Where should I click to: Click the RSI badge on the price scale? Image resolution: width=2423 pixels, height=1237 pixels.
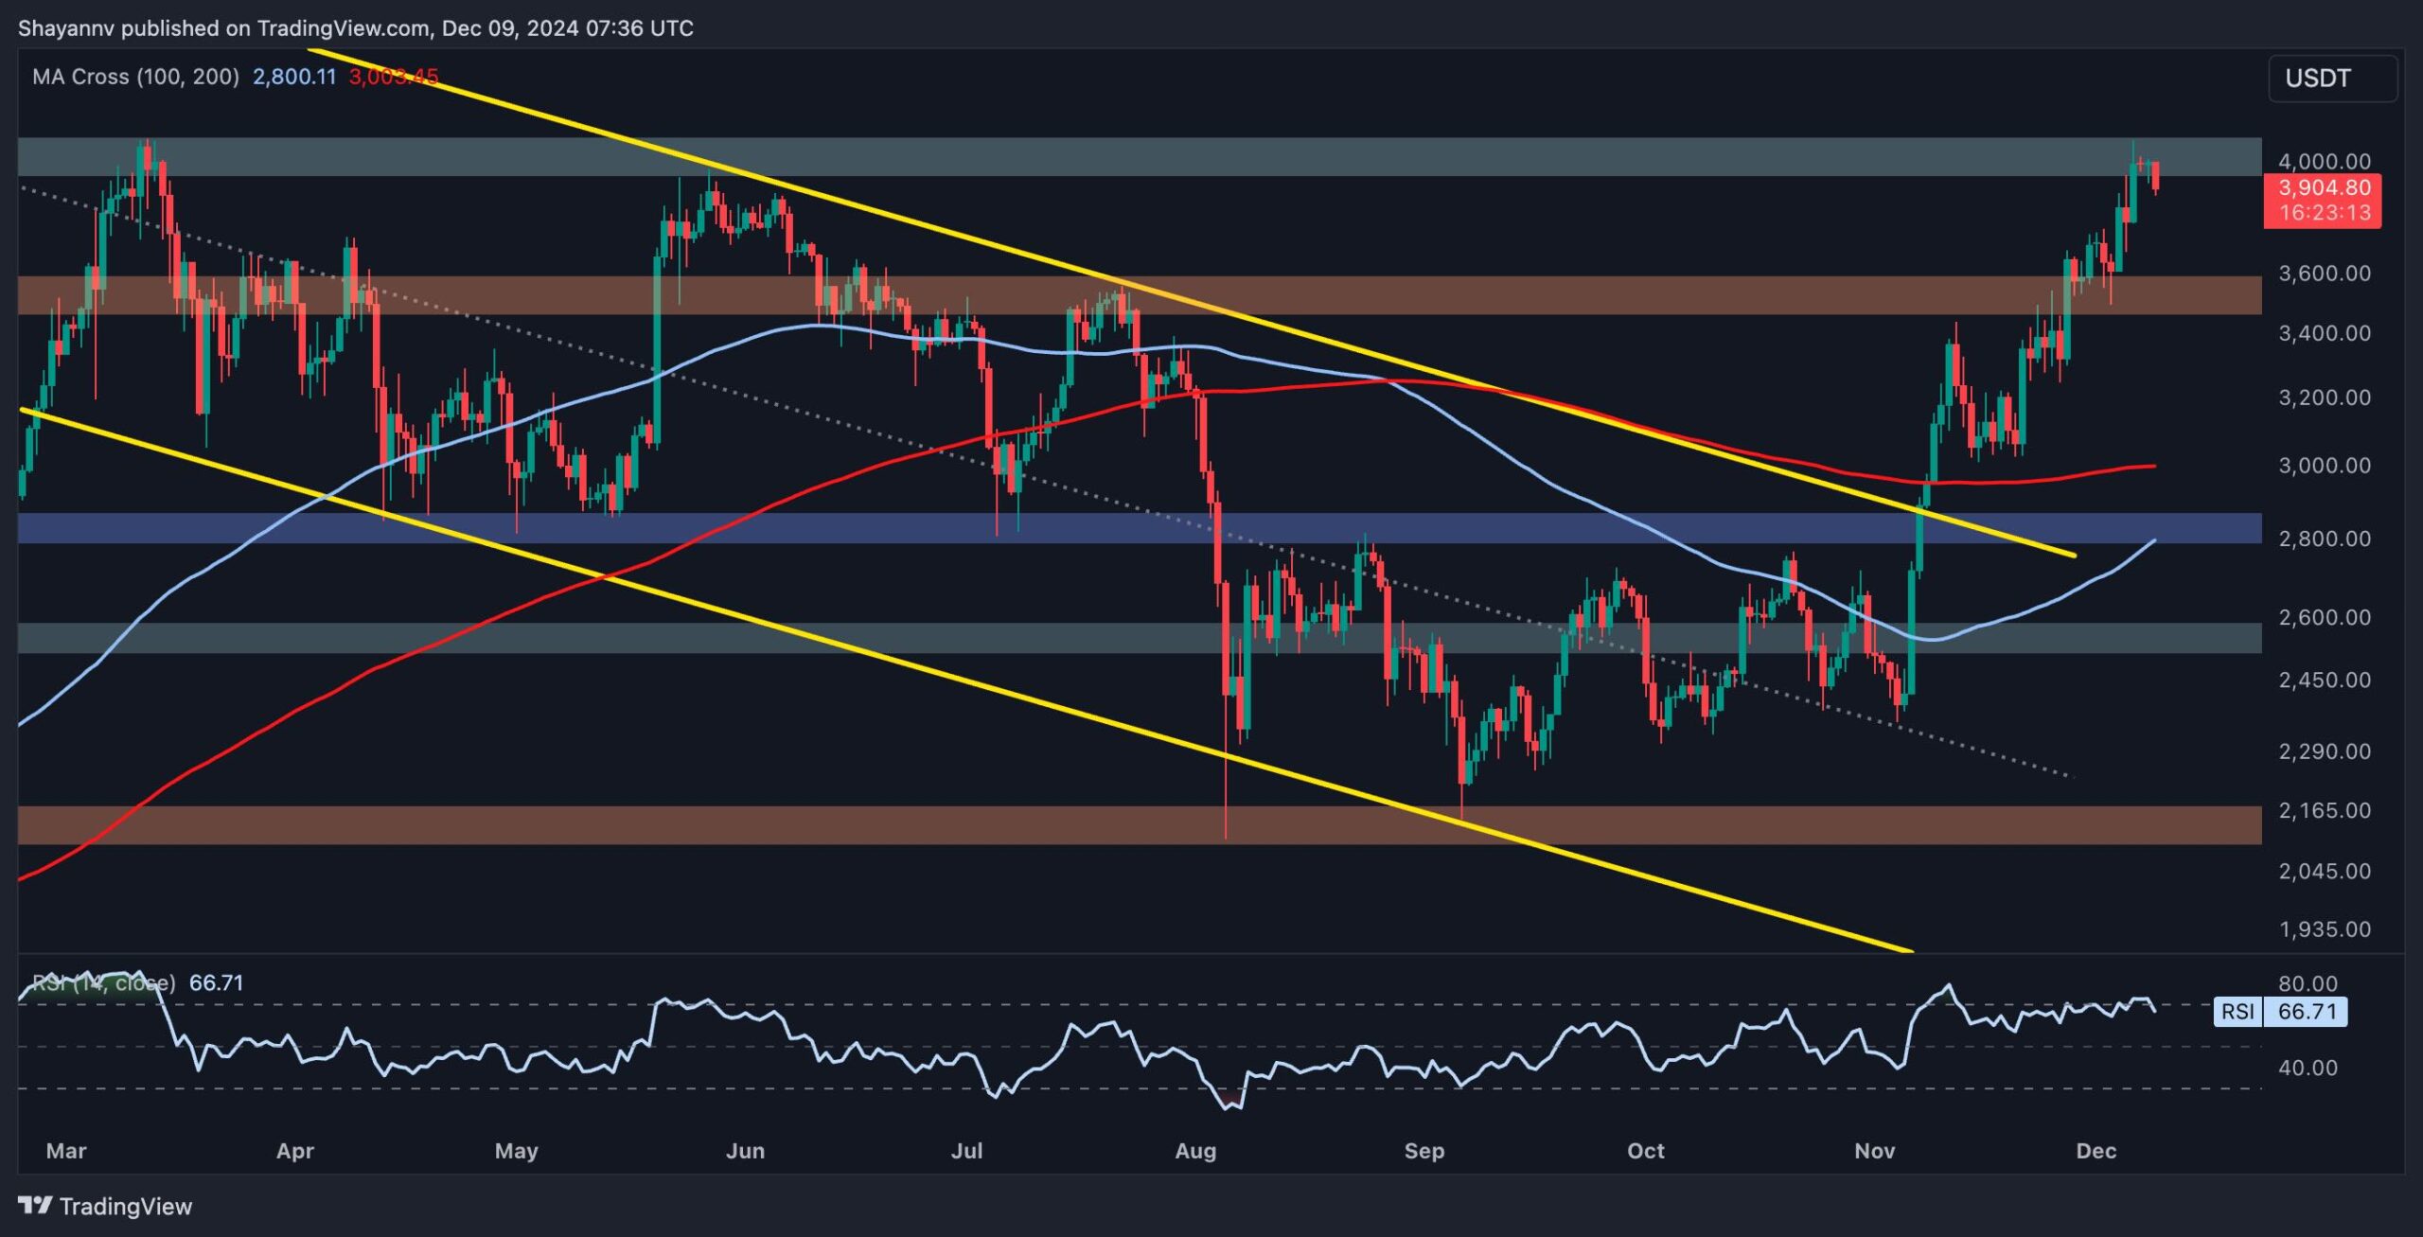[x=2237, y=1011]
